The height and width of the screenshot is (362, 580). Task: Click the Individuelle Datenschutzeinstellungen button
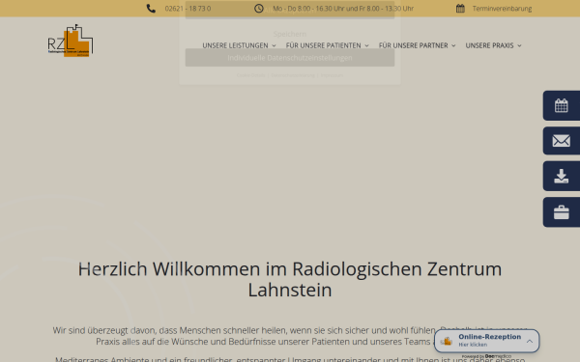click(x=290, y=58)
